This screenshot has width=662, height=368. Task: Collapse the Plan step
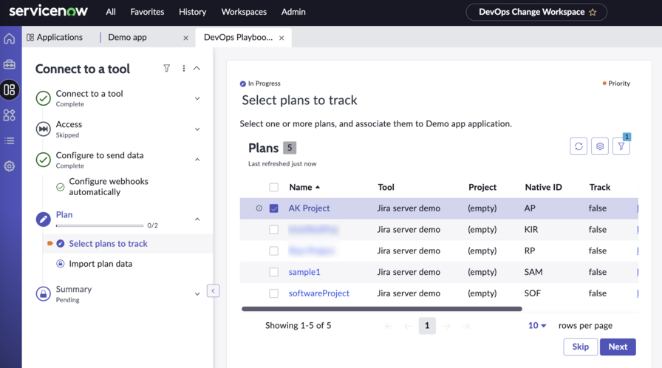coord(197,219)
